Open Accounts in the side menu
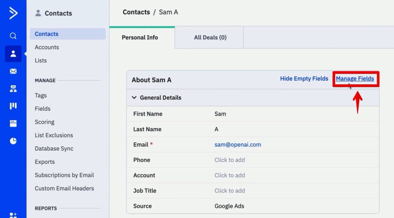 coord(47,47)
